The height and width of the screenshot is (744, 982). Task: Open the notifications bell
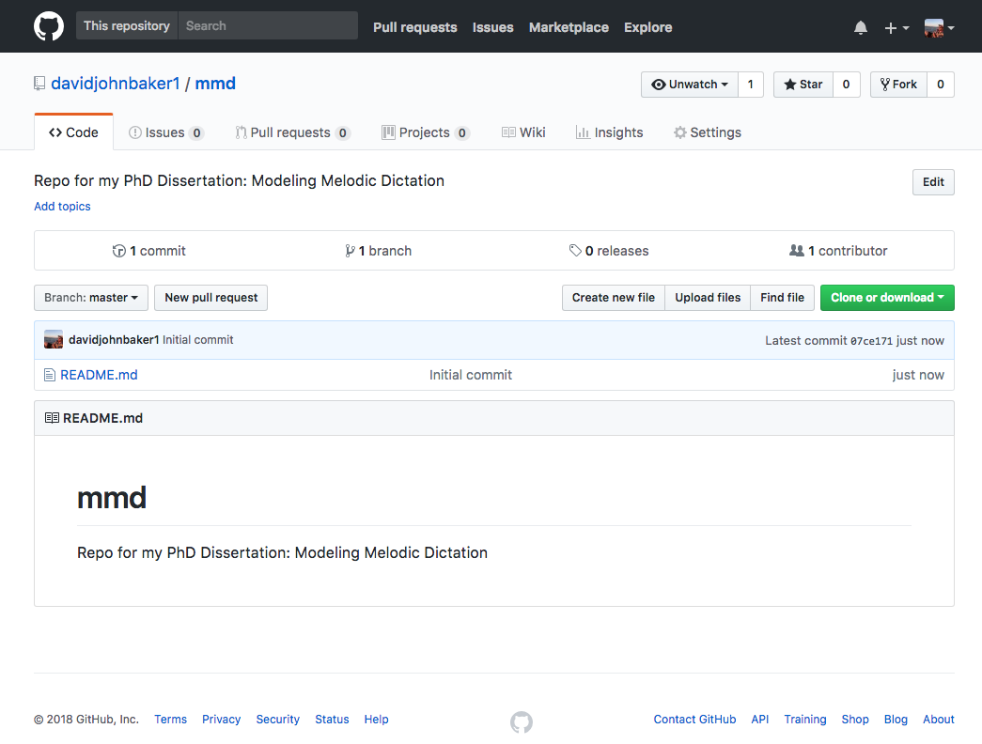[x=861, y=27]
